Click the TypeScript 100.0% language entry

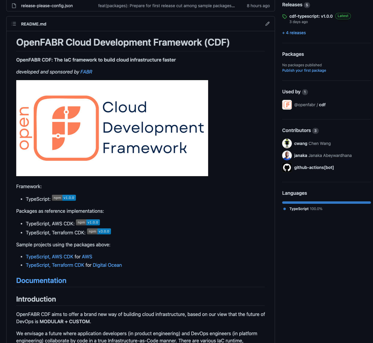306,209
